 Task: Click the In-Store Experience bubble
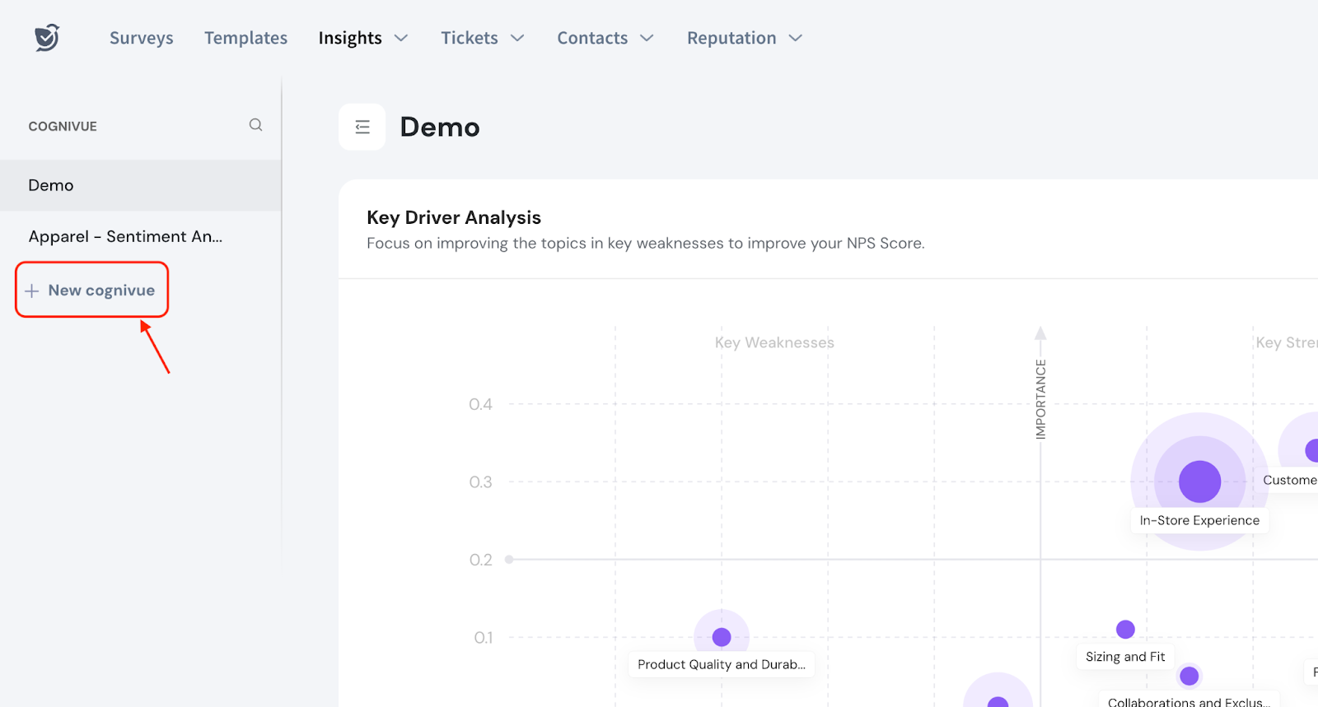(x=1199, y=481)
